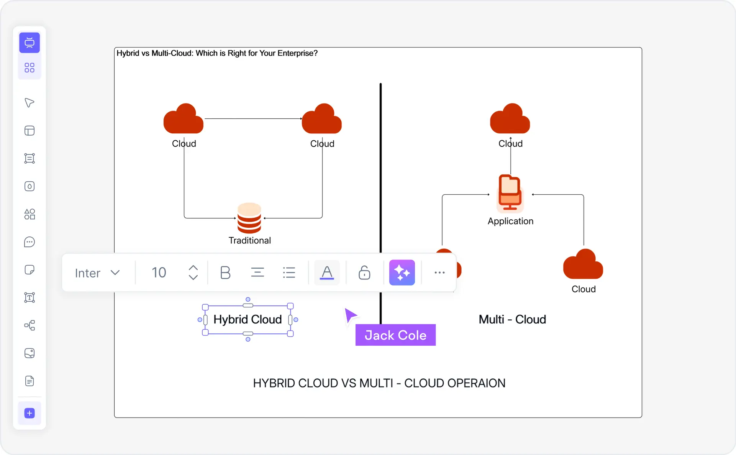Click the Jack Cole collaborator name tag

(x=395, y=335)
